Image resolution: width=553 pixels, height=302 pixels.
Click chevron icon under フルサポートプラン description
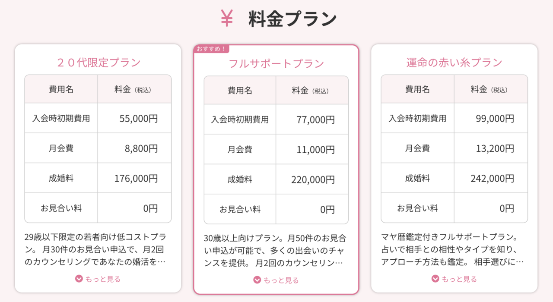(x=257, y=280)
